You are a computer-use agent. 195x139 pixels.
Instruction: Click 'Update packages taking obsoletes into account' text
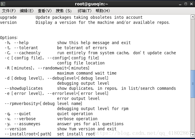(89, 18)
